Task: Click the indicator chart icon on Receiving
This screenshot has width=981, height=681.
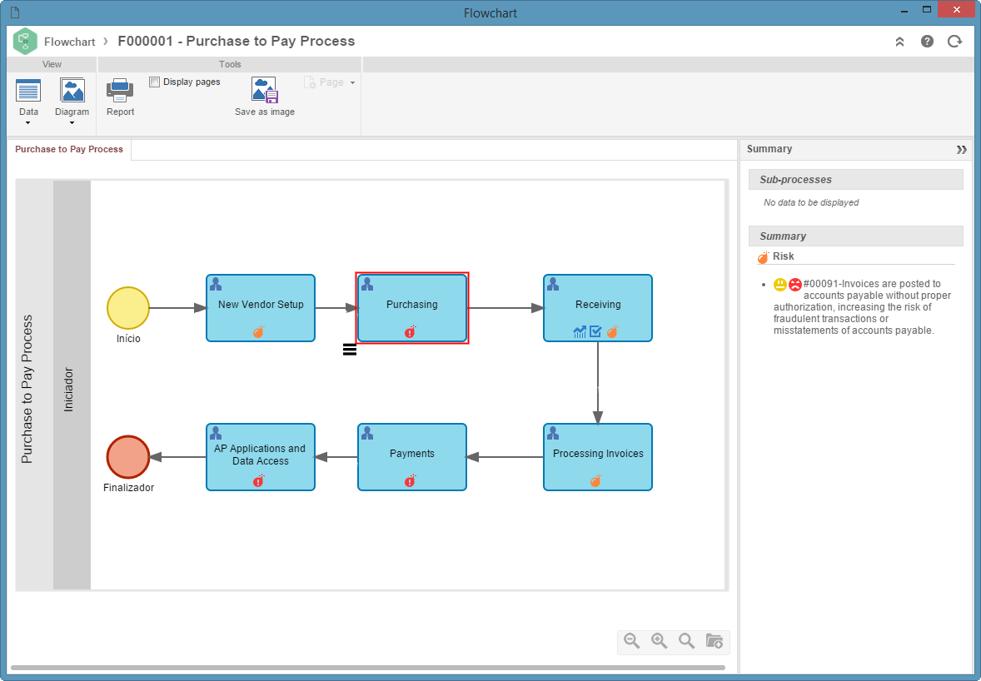Action: tap(580, 331)
